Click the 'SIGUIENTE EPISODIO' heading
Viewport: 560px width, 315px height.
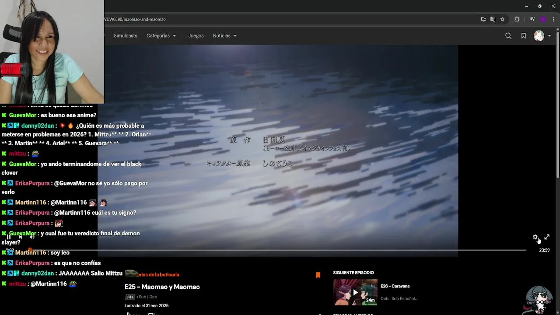point(353,273)
